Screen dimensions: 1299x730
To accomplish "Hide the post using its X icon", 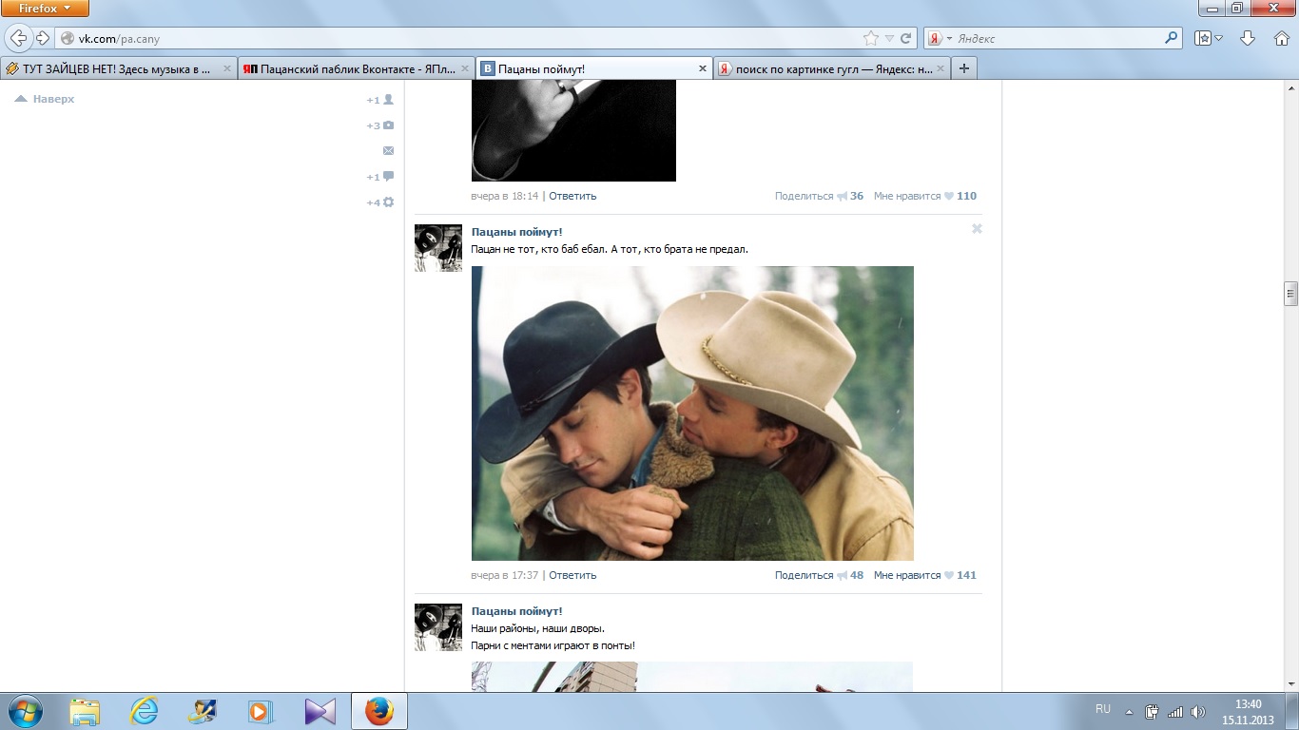I will 977,229.
